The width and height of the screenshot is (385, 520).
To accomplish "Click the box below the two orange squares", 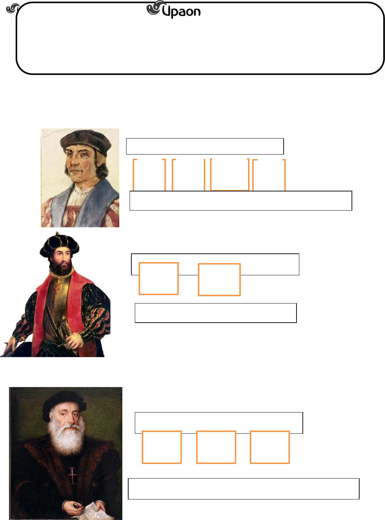I will pyautogui.click(x=216, y=313).
